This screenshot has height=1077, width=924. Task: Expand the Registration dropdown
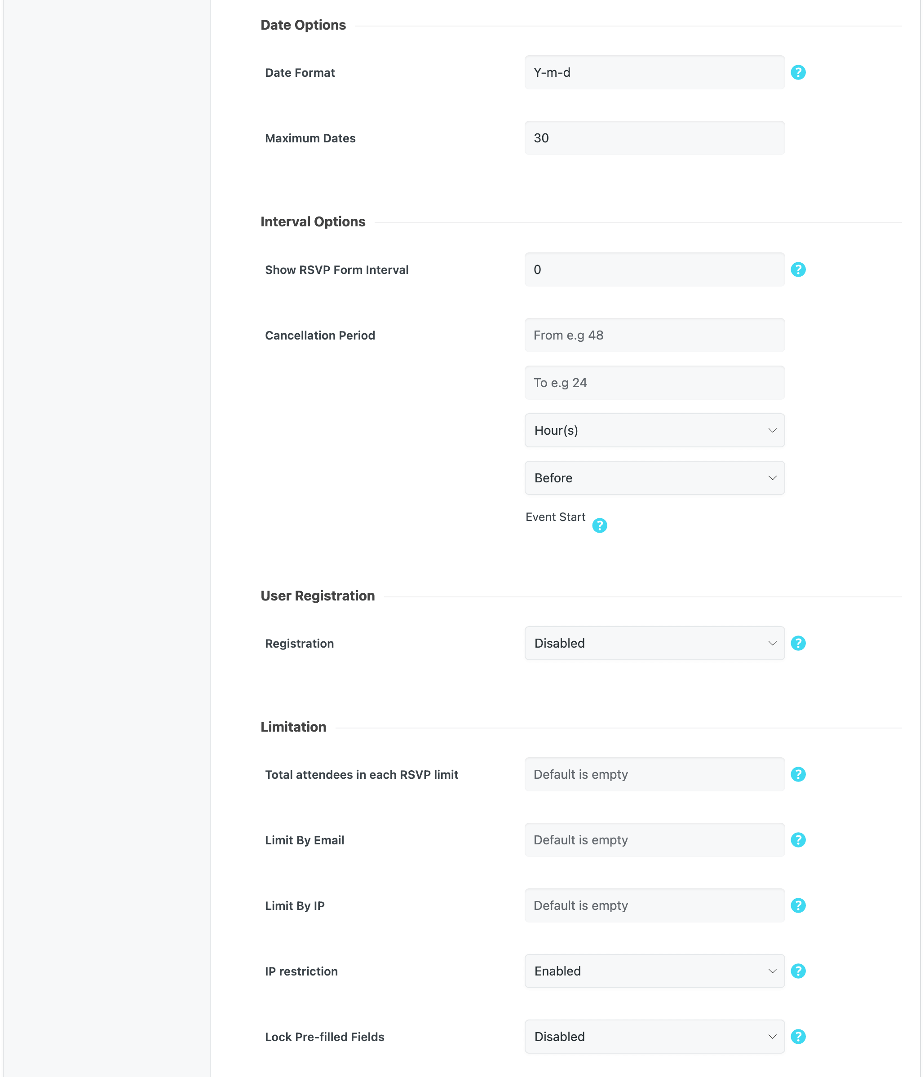654,643
